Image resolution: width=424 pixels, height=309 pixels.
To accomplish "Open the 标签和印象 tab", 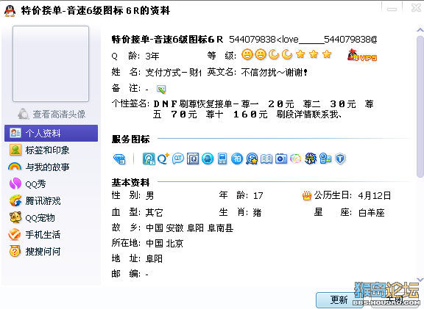I will click(51, 150).
